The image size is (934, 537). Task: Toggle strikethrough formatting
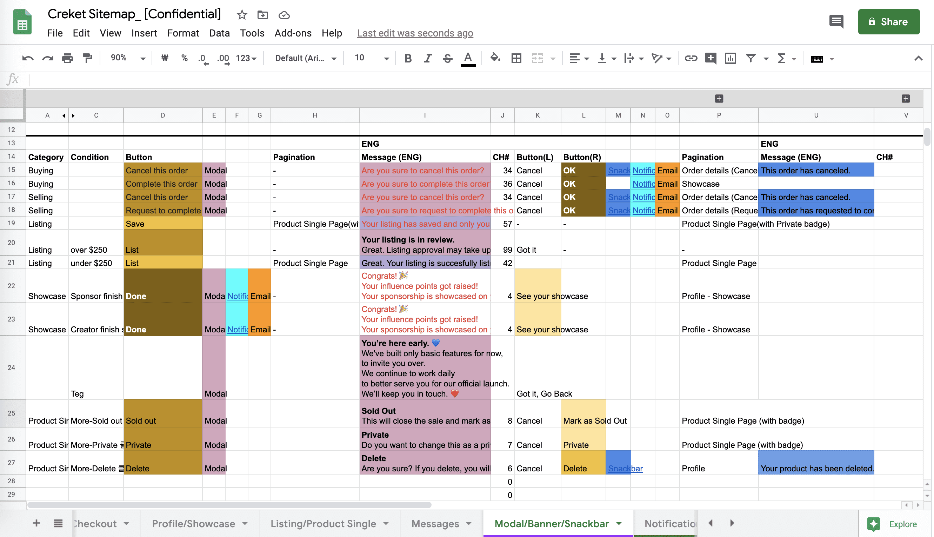[x=447, y=58]
